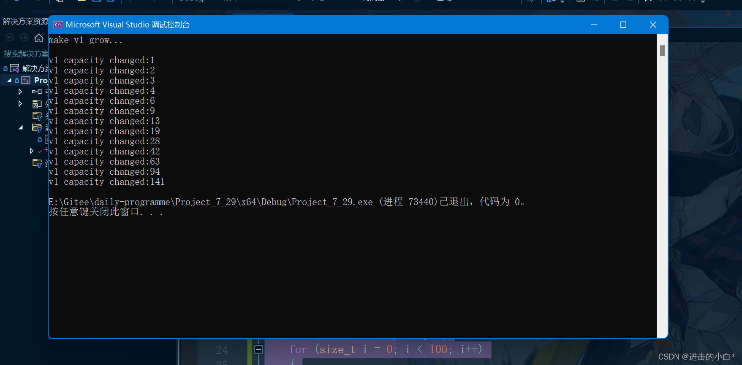Click line number 24 in editor
742x365 pixels.
[222, 350]
